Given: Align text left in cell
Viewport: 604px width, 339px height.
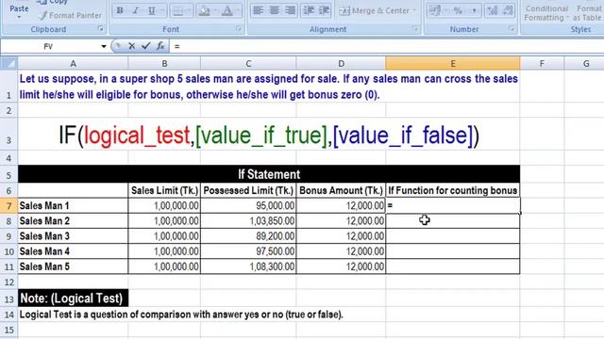Looking at the screenshot, I should (x=258, y=10).
